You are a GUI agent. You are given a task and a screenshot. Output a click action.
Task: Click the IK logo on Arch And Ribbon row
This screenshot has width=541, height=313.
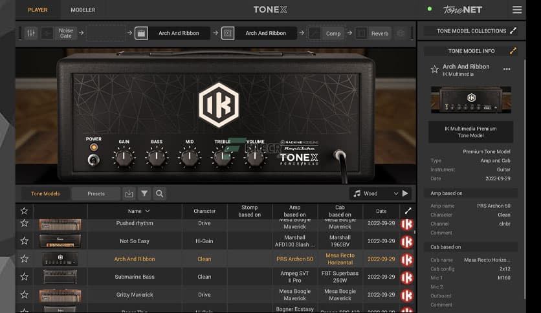pos(407,259)
